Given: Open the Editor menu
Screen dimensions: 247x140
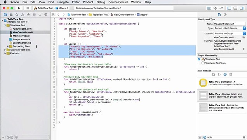Looking at the screenshot, I should [76, 2].
